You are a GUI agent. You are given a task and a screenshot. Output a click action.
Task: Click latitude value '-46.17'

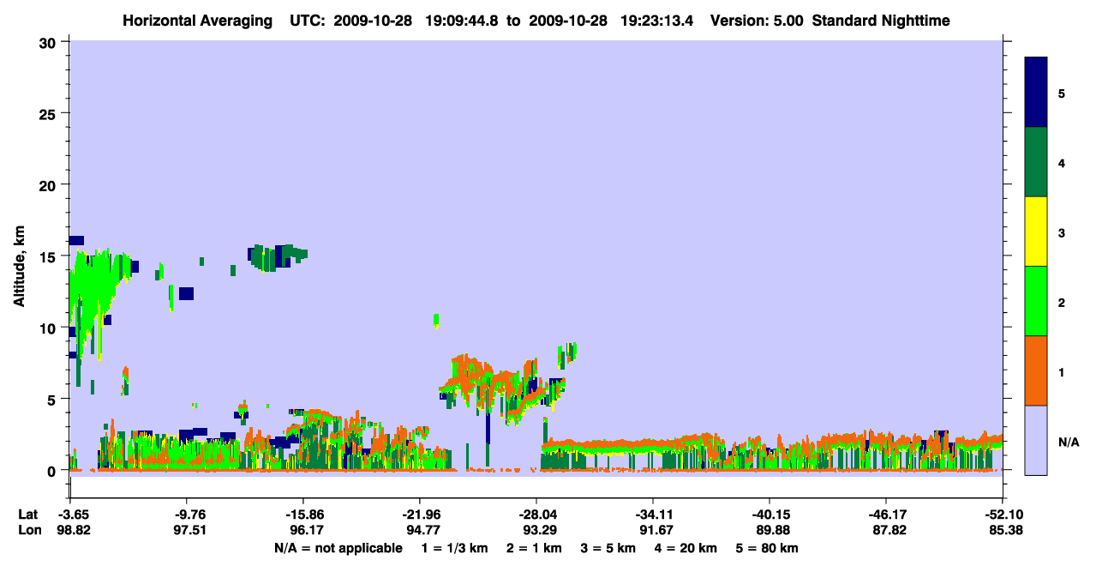pyautogui.click(x=886, y=515)
